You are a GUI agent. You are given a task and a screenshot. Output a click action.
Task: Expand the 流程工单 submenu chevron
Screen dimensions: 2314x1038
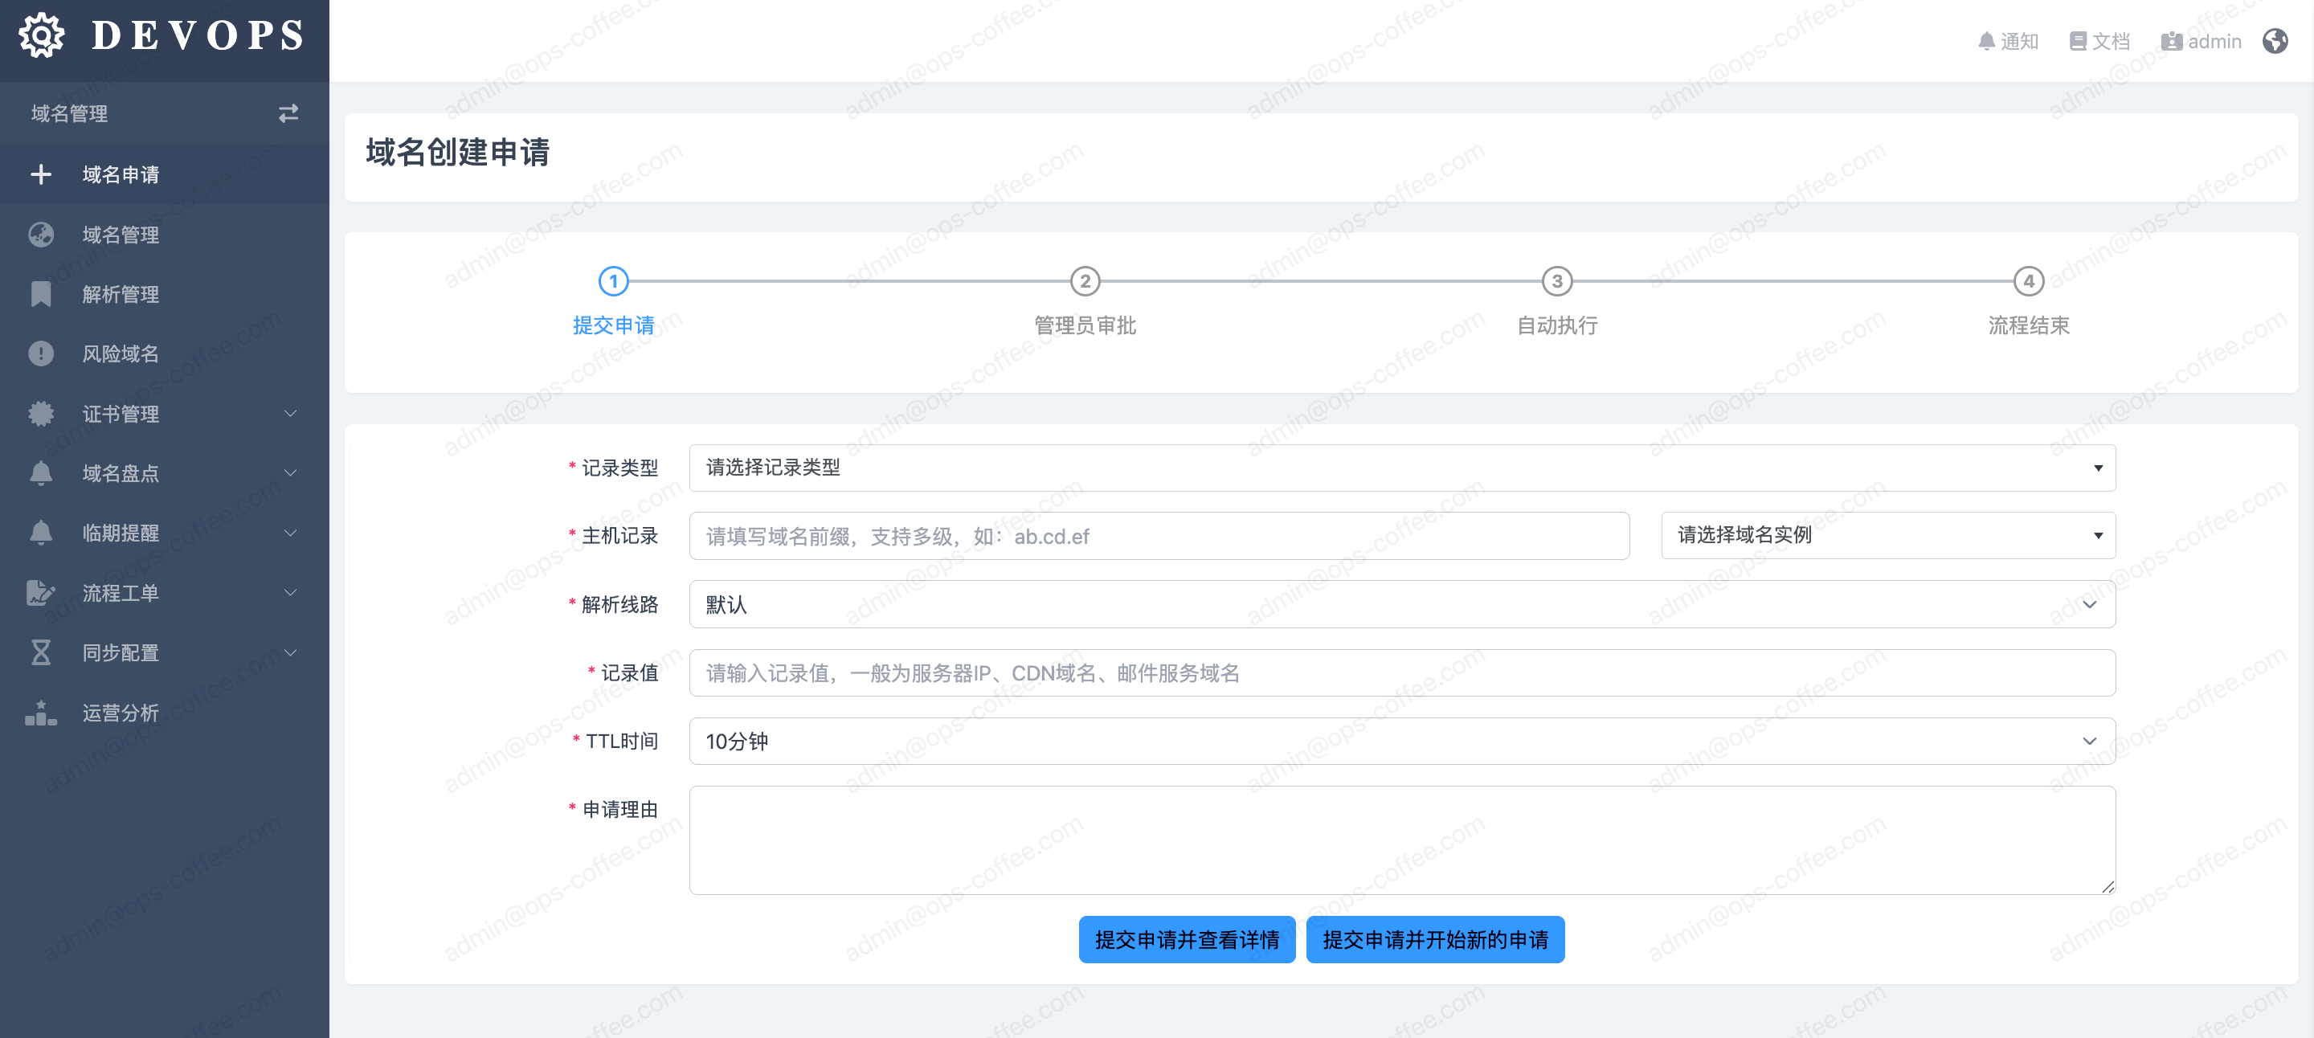point(290,593)
